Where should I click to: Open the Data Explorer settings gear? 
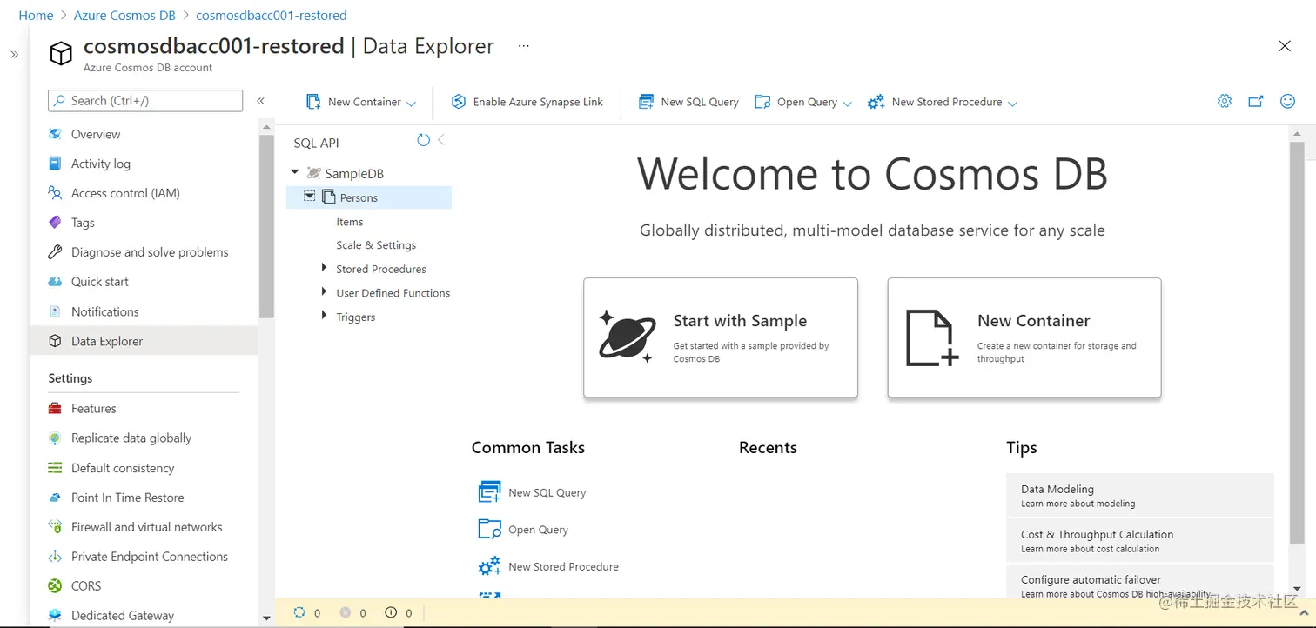pos(1225,101)
